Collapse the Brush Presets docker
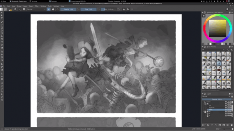 coord(203,47)
